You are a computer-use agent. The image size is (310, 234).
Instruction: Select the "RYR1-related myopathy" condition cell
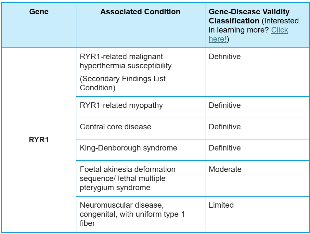[x=121, y=105]
